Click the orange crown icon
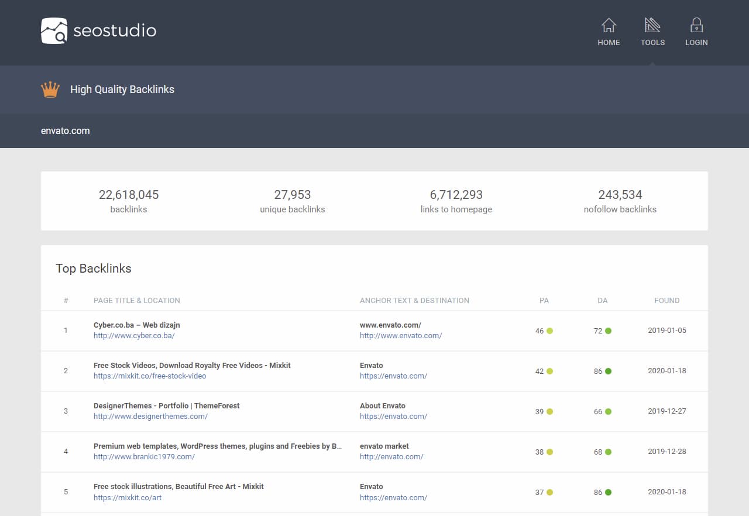This screenshot has height=516, width=749. point(50,90)
